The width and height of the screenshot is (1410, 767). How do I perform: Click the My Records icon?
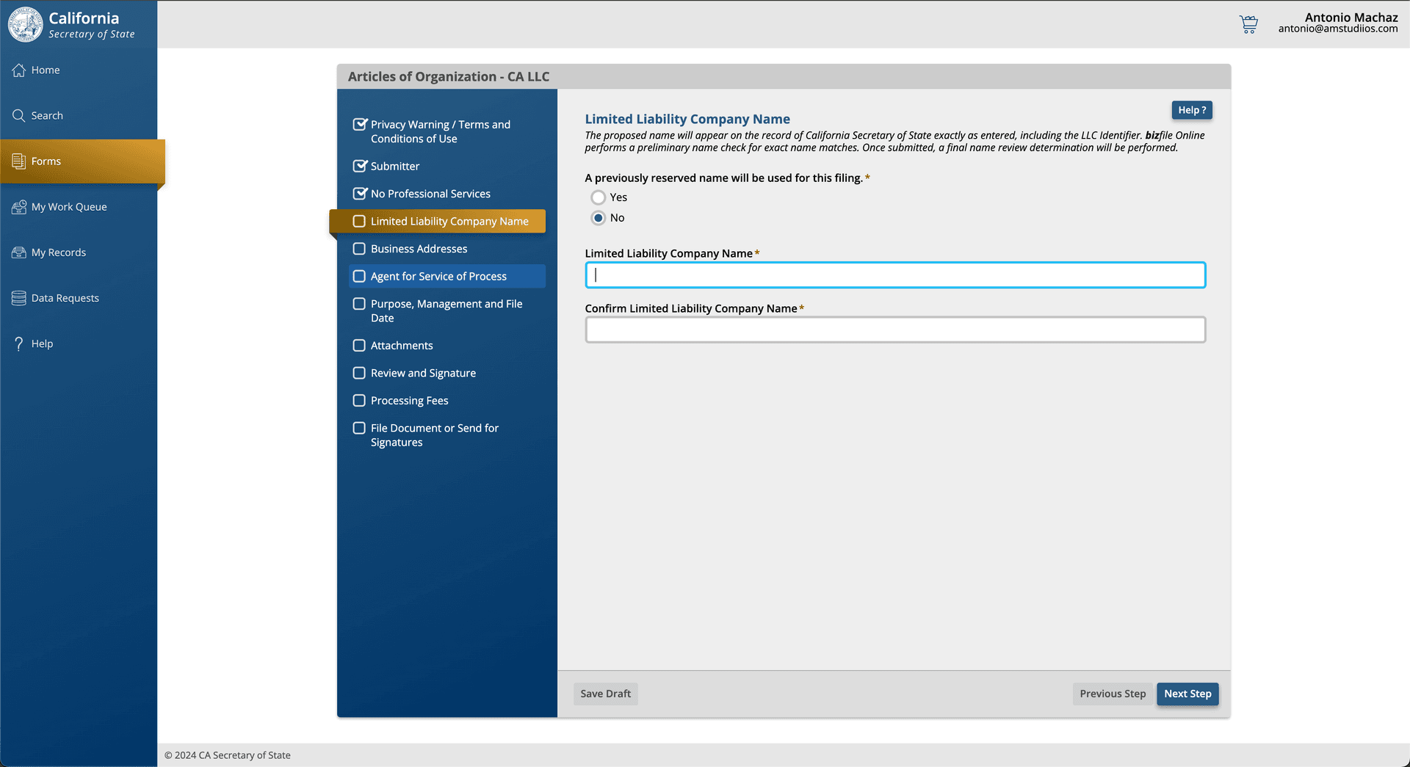pyautogui.click(x=19, y=252)
